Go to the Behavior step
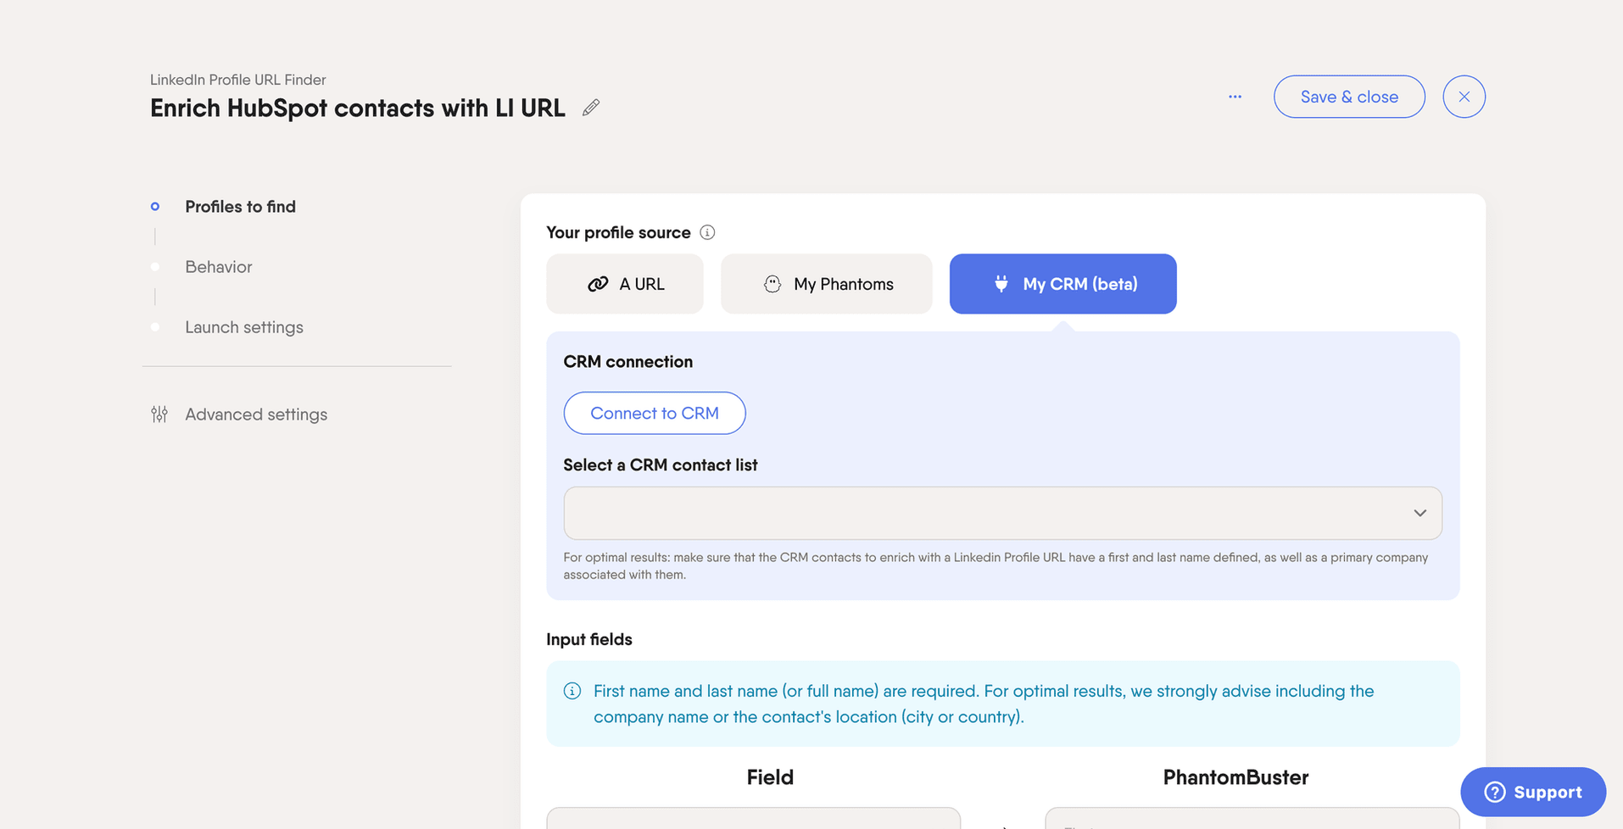The image size is (1623, 829). click(x=219, y=267)
